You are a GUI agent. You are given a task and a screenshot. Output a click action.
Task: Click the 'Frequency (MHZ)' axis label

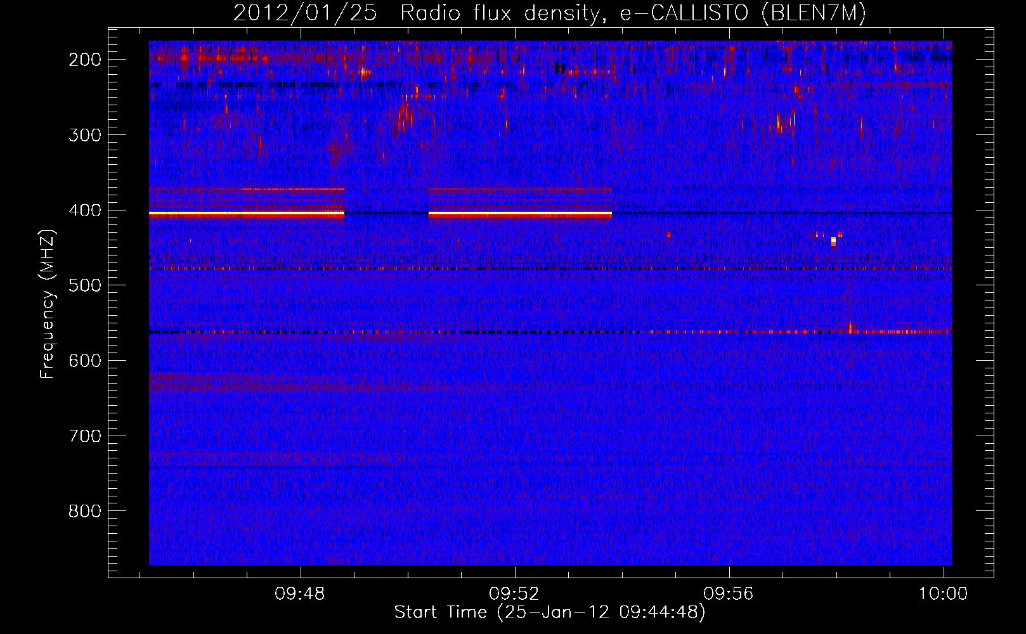click(48, 304)
